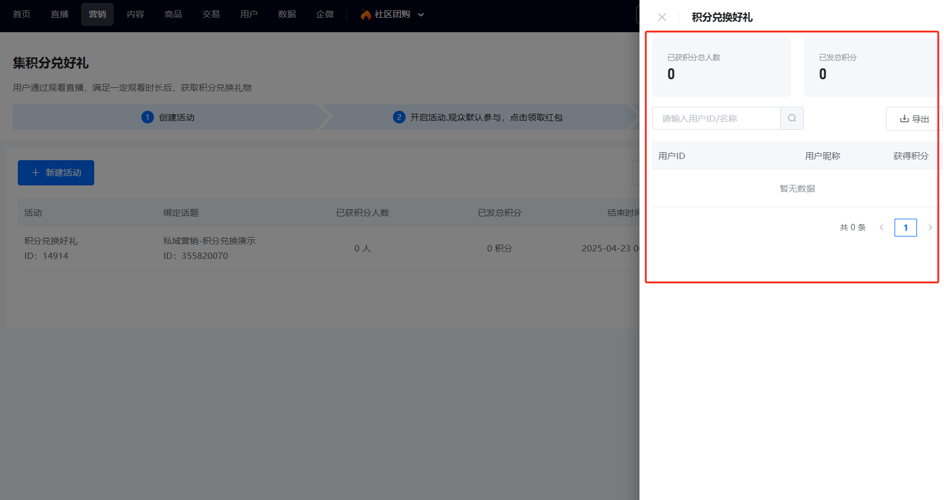Open the 直播 menu

click(60, 14)
